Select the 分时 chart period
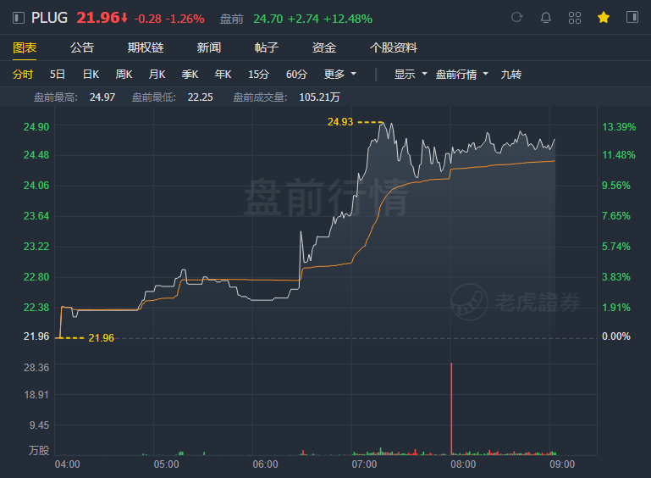The image size is (651, 478). tap(23, 75)
